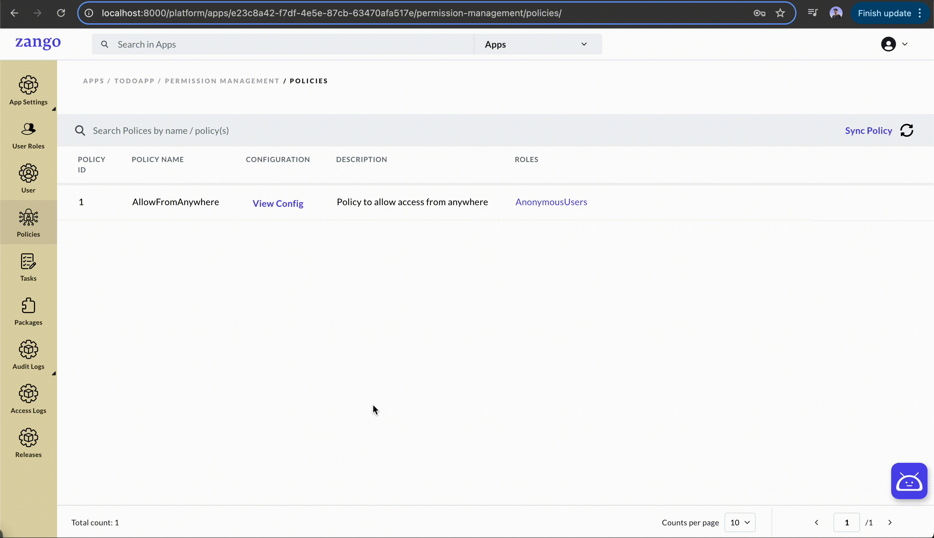The height and width of the screenshot is (538, 934).
Task: Navigate to Releases section
Action: (28, 442)
